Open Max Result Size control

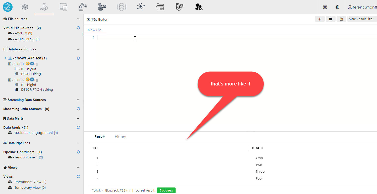pyautogui.click(x=360, y=19)
